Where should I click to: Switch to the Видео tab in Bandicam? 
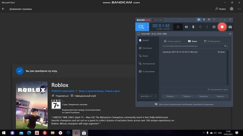click(193, 41)
